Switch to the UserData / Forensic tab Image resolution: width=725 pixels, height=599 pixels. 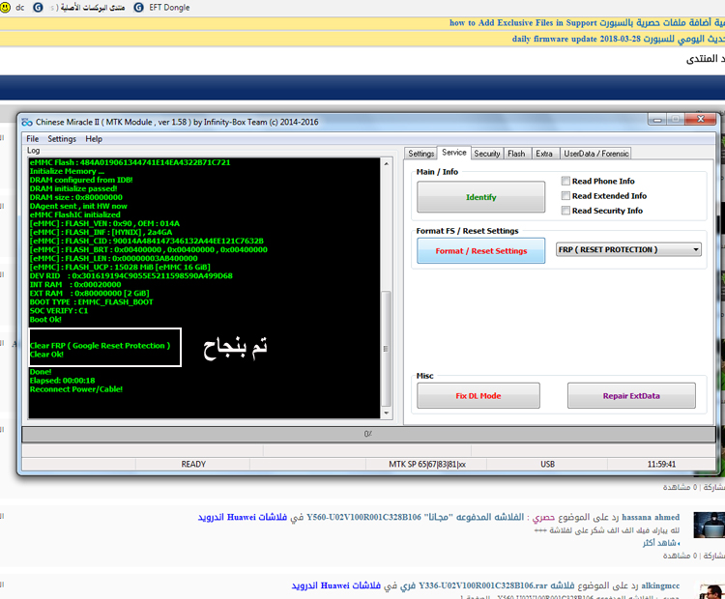tap(596, 154)
